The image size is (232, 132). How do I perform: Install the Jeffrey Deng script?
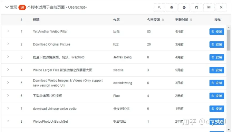pyautogui.click(x=217, y=57)
